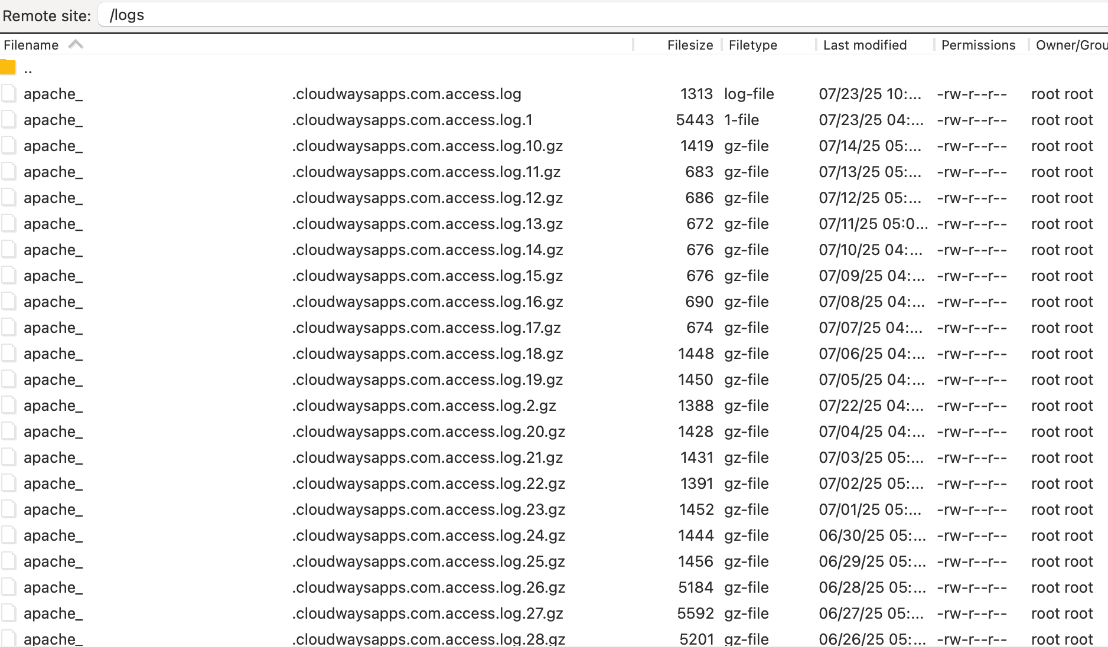Toggle Filename sort order arrow
The image size is (1108, 647).
point(76,44)
